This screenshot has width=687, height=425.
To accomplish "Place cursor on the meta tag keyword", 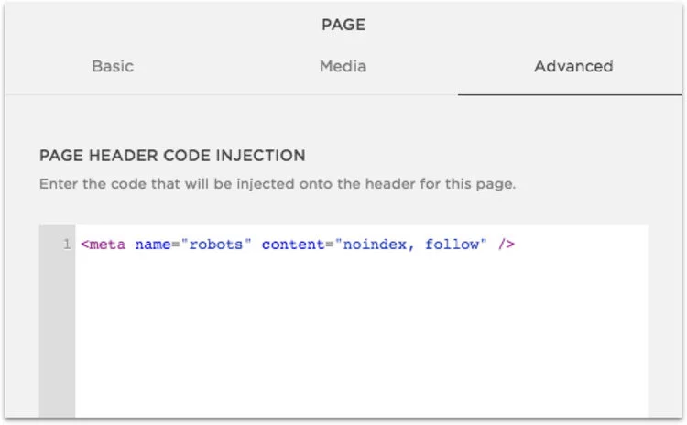I will [x=109, y=245].
